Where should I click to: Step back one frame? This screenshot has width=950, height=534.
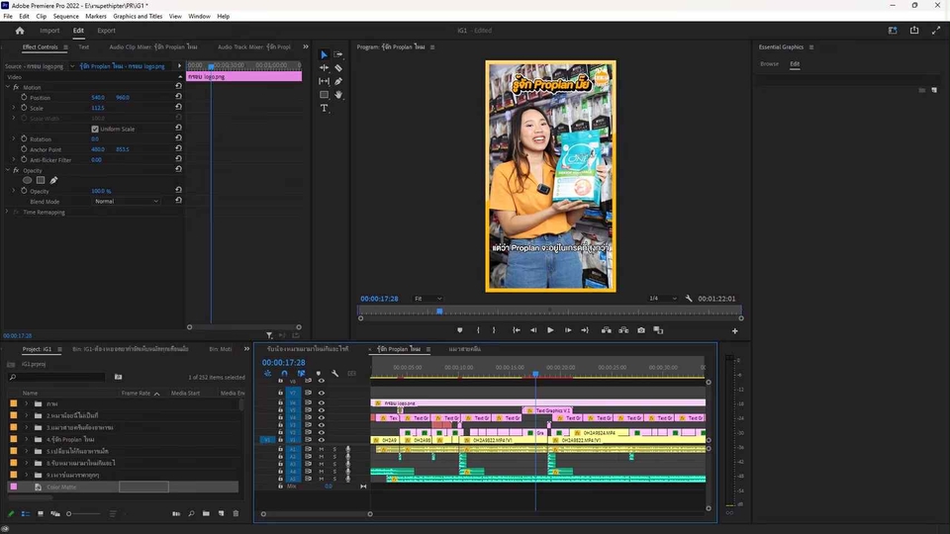(533, 330)
